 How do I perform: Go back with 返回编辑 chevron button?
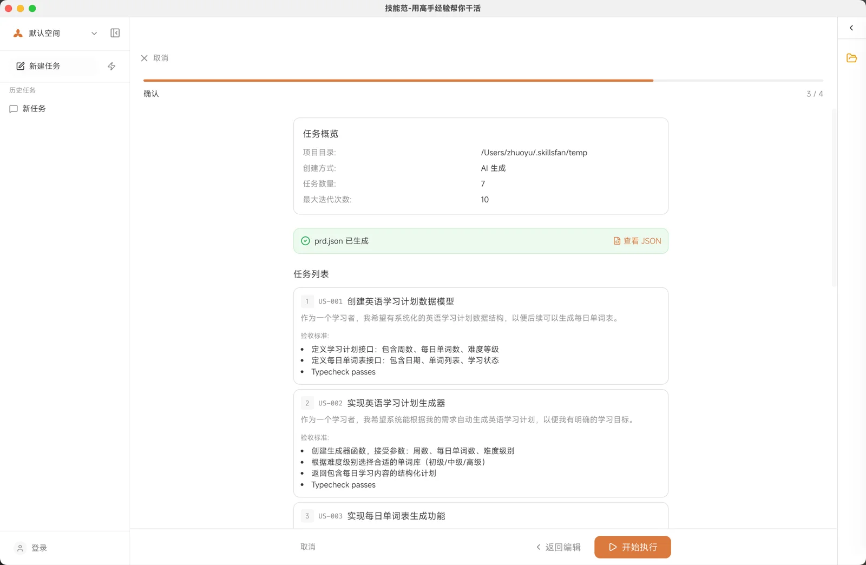tap(558, 547)
